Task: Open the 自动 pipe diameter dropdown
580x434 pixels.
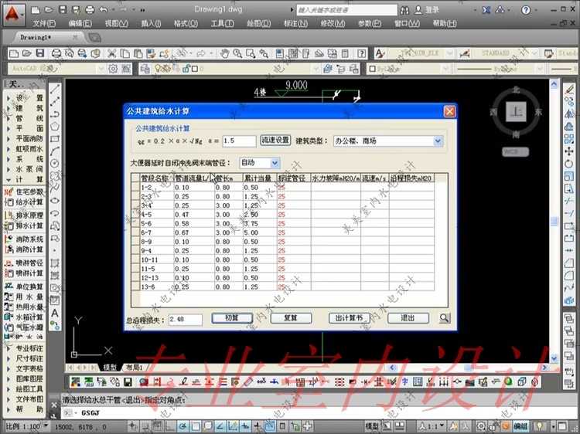Action: (275, 163)
